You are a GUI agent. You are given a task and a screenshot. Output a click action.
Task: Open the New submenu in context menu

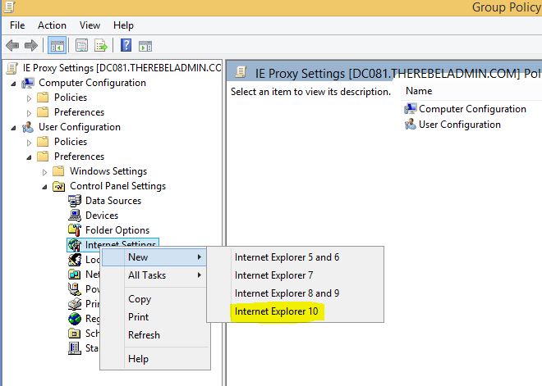pyautogui.click(x=154, y=257)
